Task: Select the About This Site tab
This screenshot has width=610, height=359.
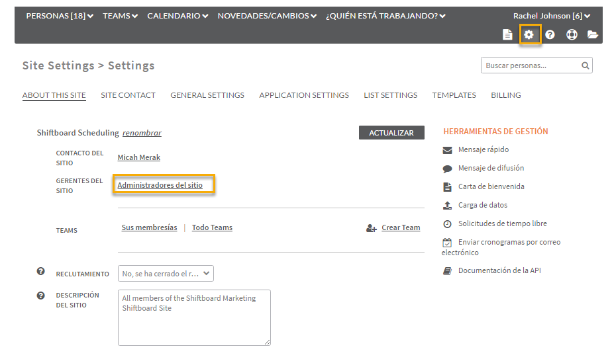Action: 54,95
